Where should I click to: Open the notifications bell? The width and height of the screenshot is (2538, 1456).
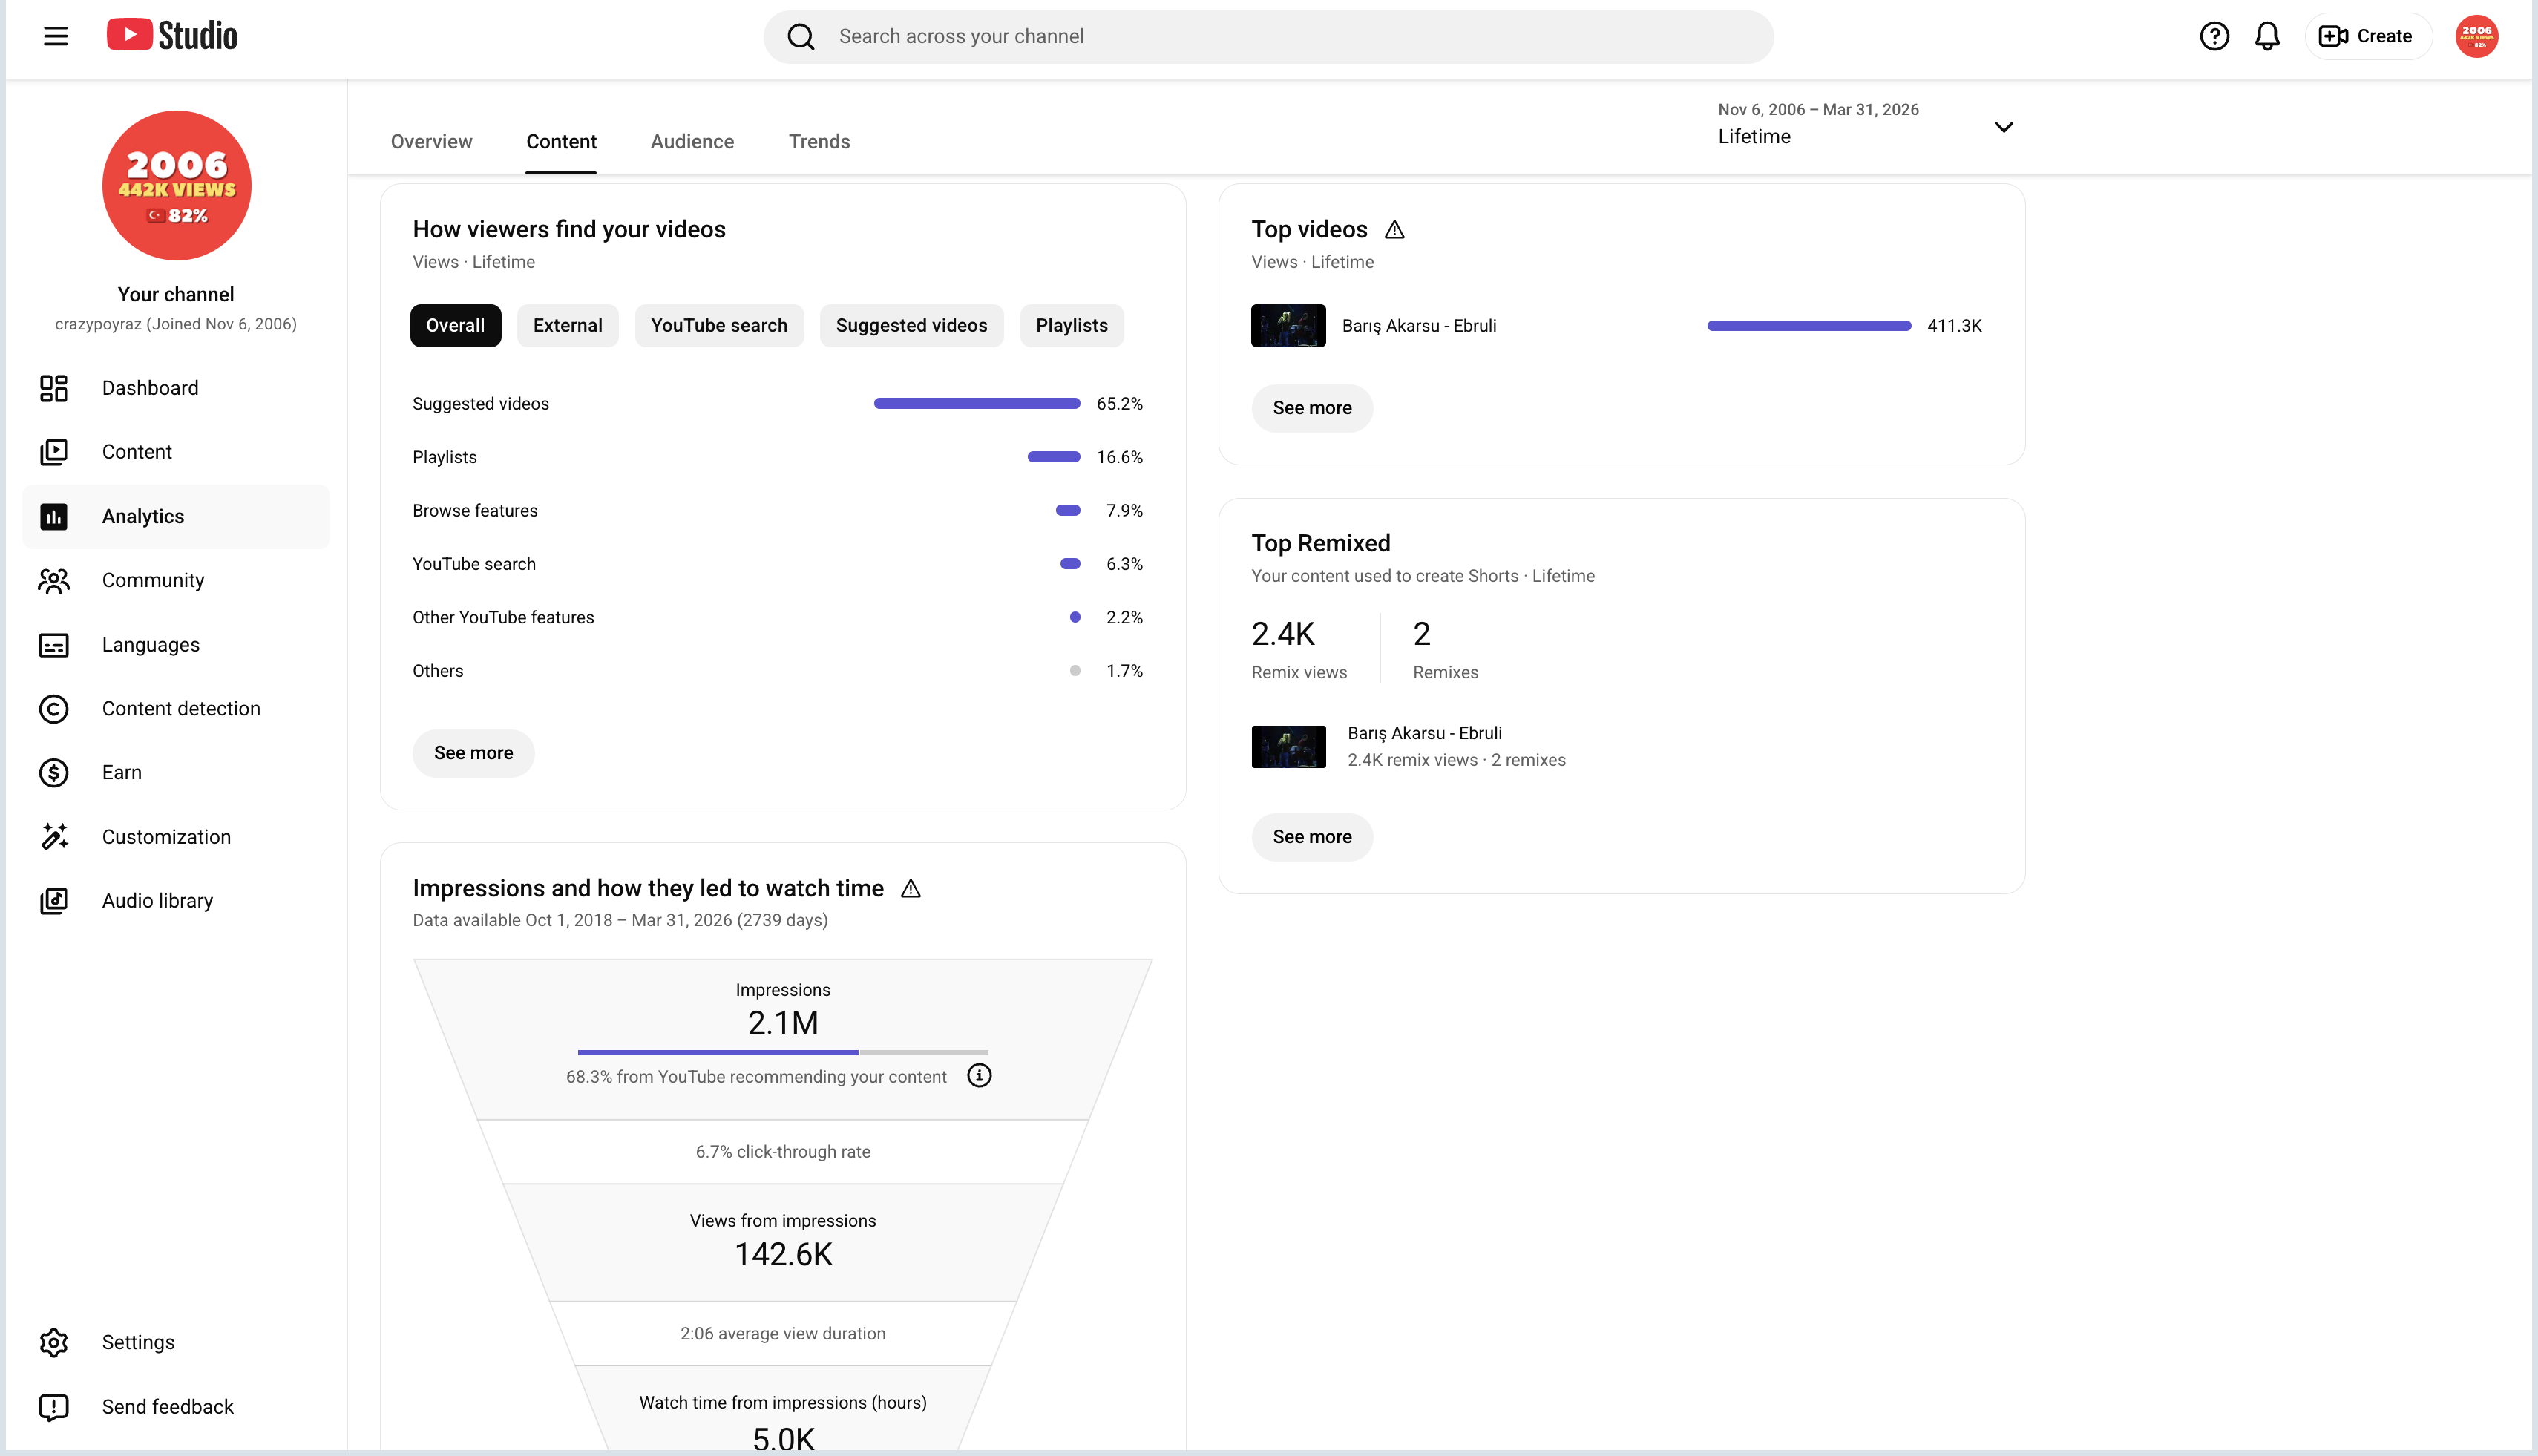(2267, 37)
